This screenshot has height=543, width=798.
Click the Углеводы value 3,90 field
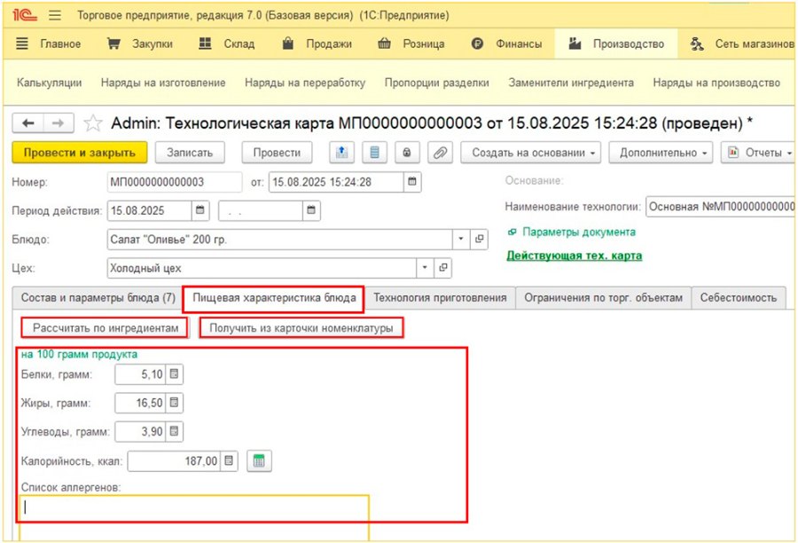tap(140, 431)
